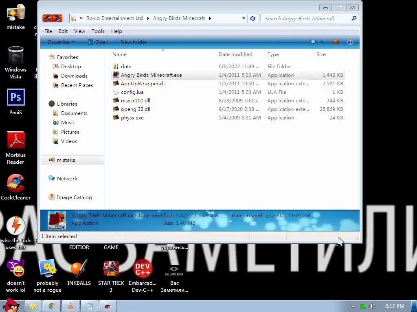Select opengl32.dll file
417x312 pixels.
tap(228, 109)
